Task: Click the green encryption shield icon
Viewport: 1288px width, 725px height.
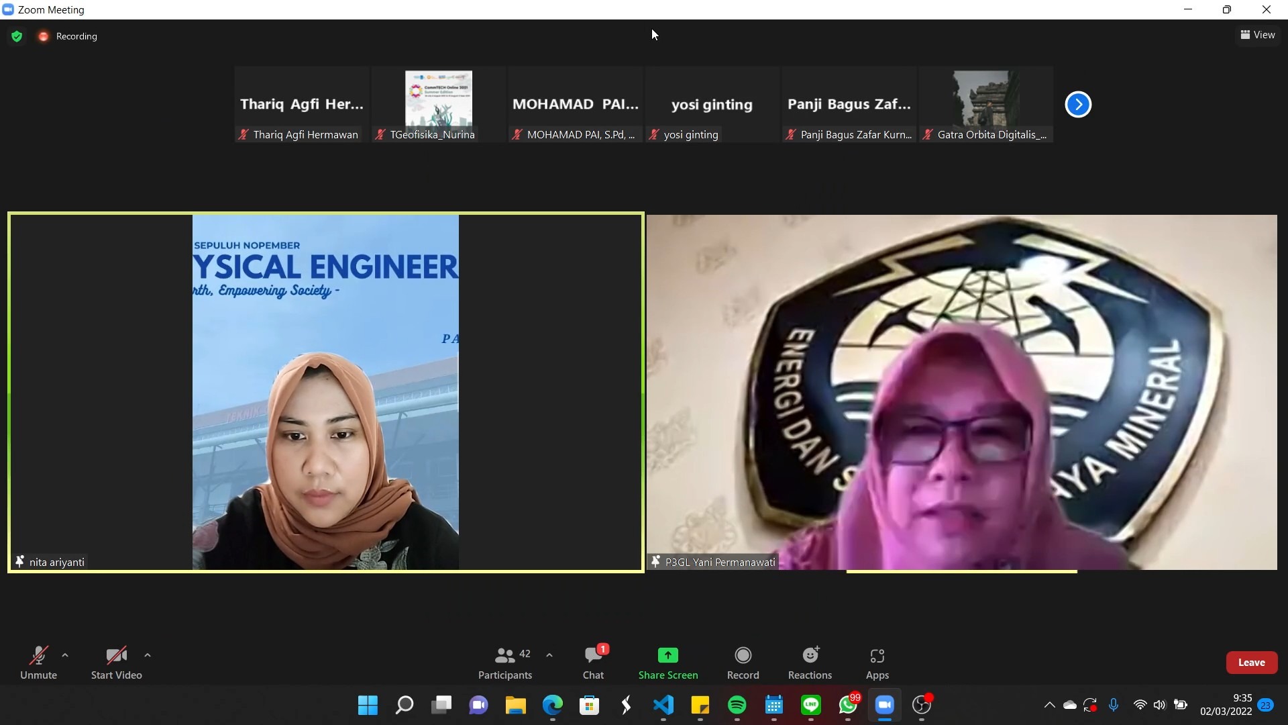Action: click(x=17, y=36)
